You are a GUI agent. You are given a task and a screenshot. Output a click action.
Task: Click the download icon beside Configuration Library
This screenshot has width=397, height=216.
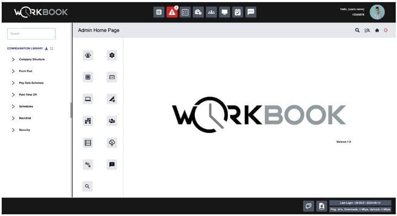click(46, 48)
